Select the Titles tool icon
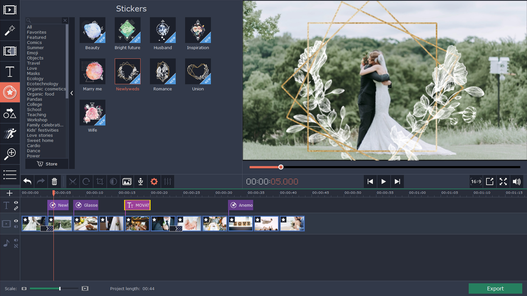Viewport: 527px width, 296px height. (10, 72)
